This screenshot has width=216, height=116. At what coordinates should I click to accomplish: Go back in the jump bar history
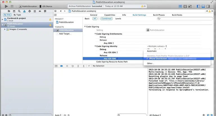point(61,11)
